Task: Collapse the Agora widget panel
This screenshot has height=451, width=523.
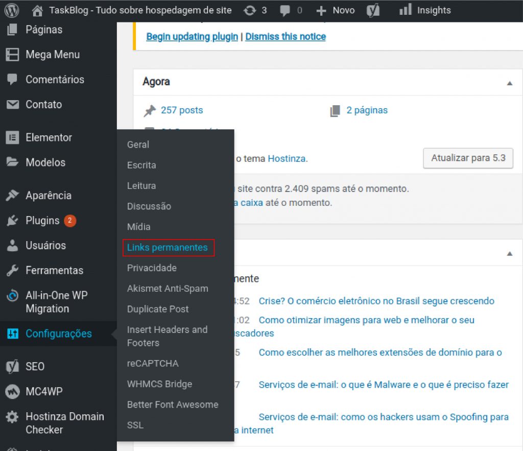Action: coord(509,83)
